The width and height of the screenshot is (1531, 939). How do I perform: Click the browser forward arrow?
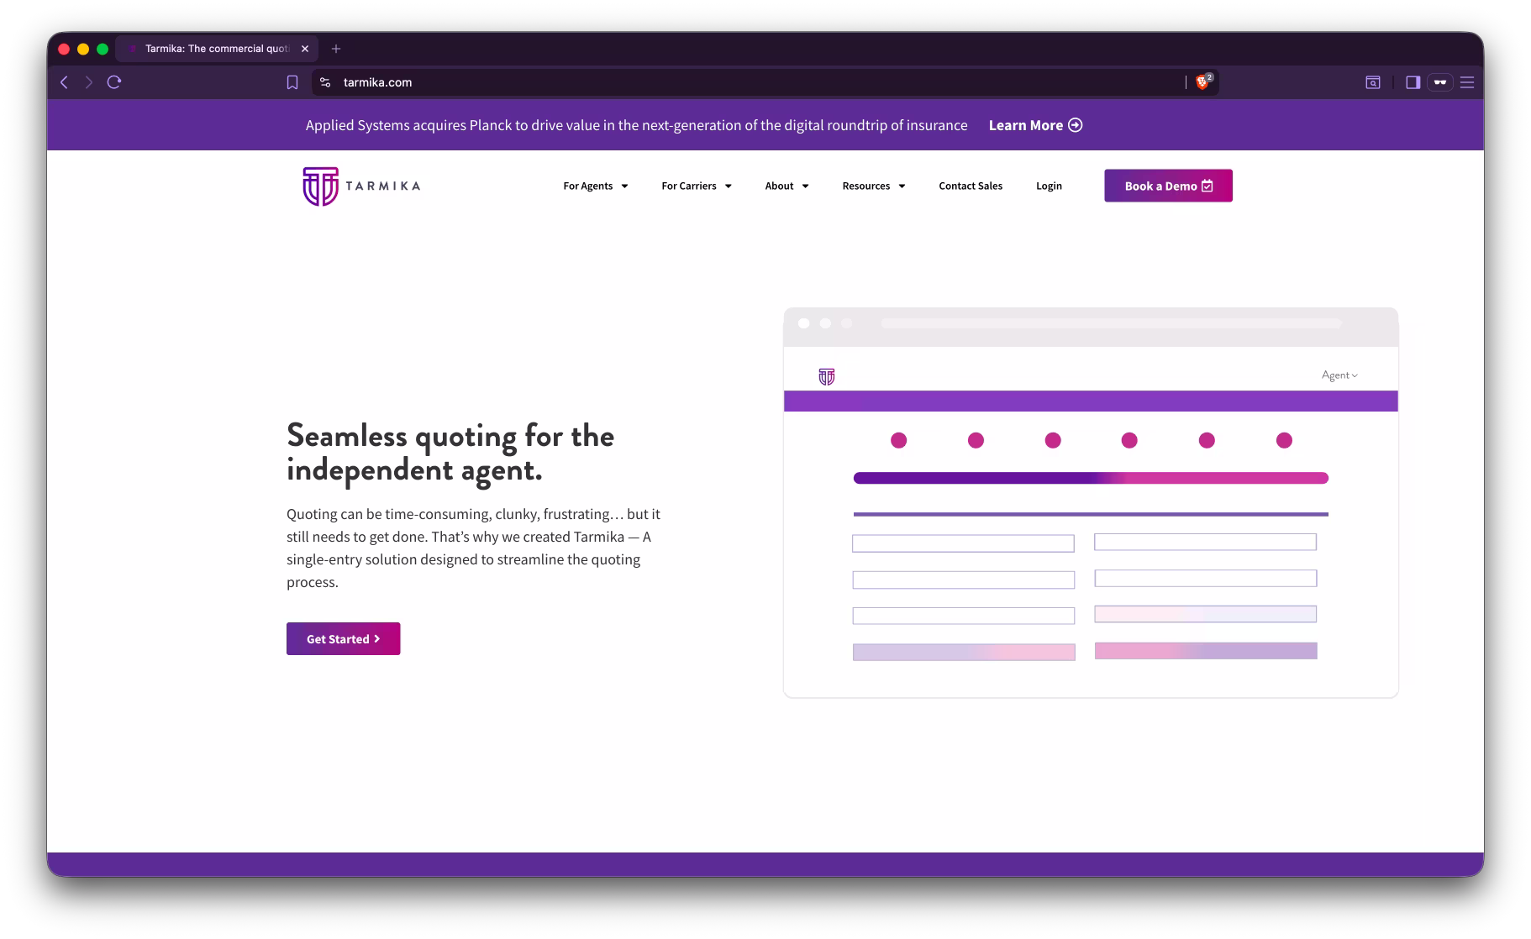coord(88,82)
